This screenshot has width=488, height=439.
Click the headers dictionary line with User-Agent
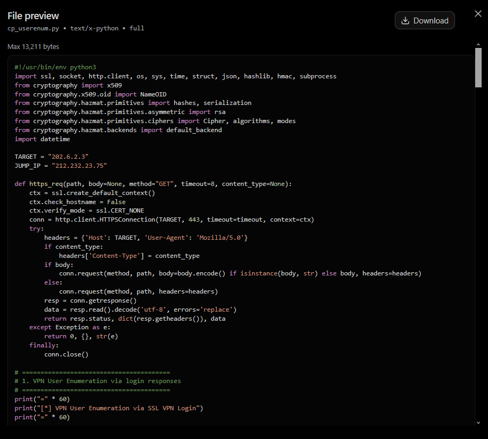[146, 238]
